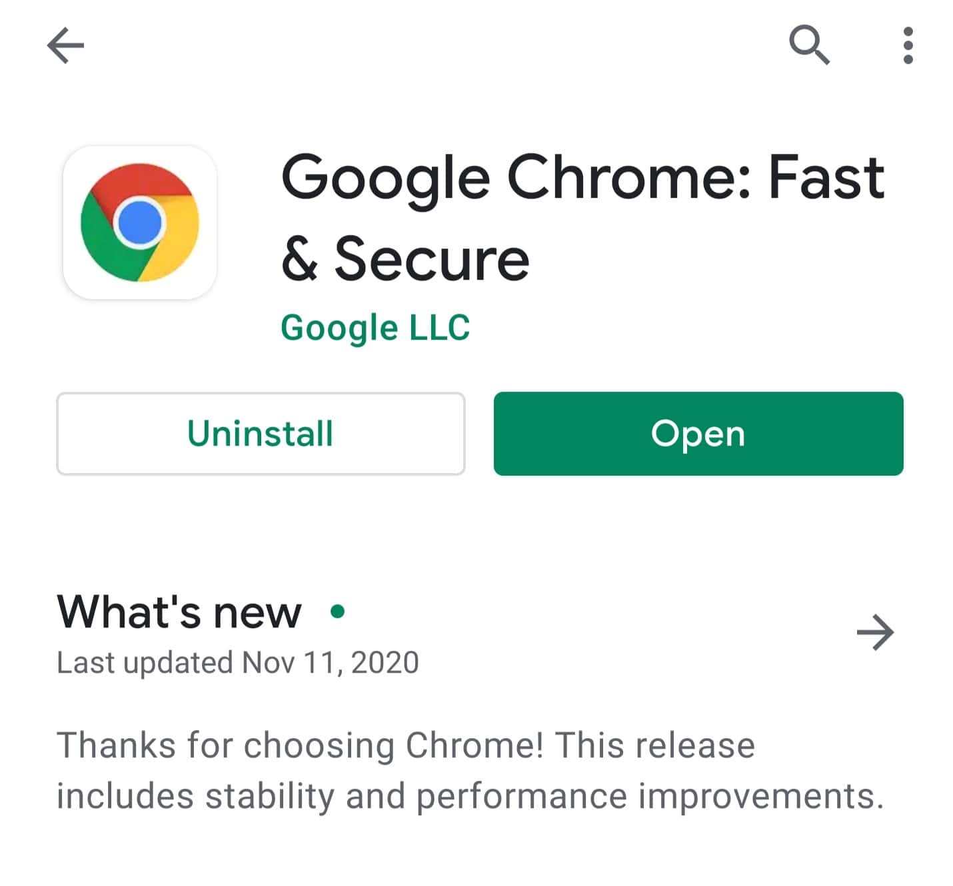Tap the 'Open' label text
The height and width of the screenshot is (886, 953).
tap(698, 435)
